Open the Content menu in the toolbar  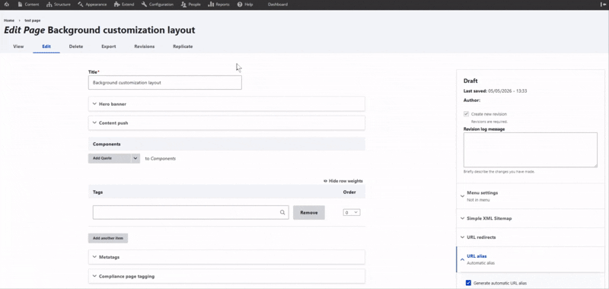point(28,5)
